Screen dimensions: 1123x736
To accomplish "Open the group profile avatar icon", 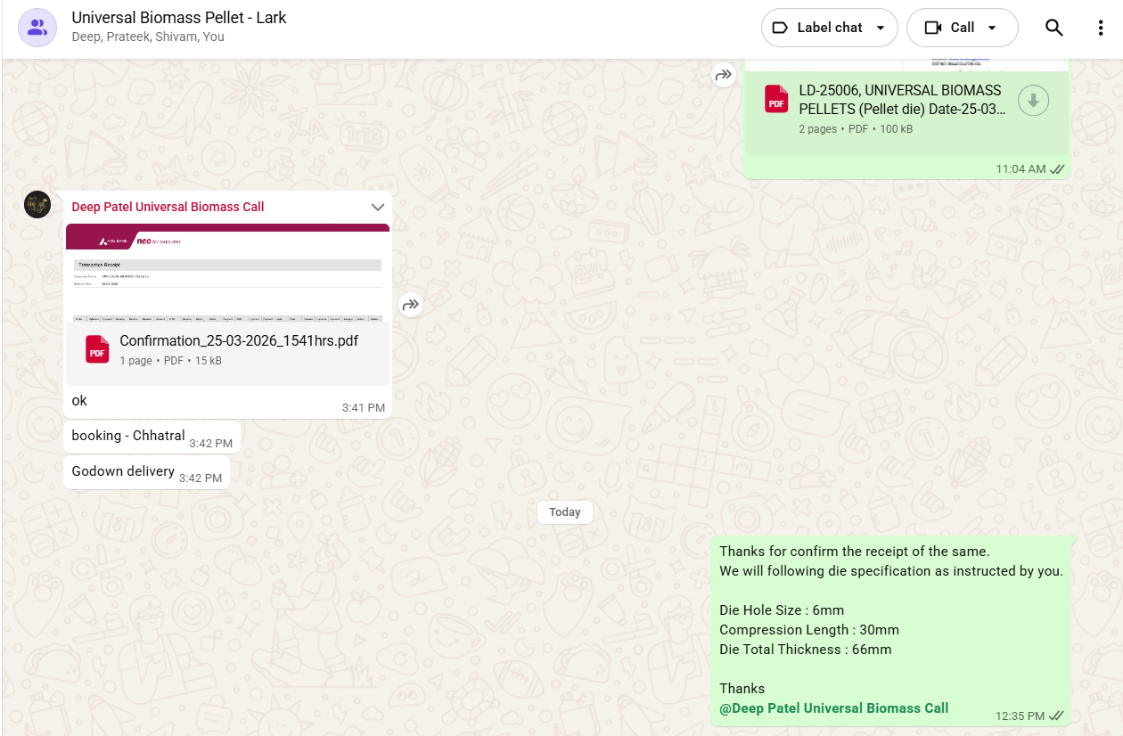I will (x=37, y=28).
